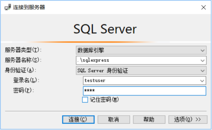This screenshot has height=130, width=212.
Task: Click the 服务器名称(S) label
Action: coord(23,60)
